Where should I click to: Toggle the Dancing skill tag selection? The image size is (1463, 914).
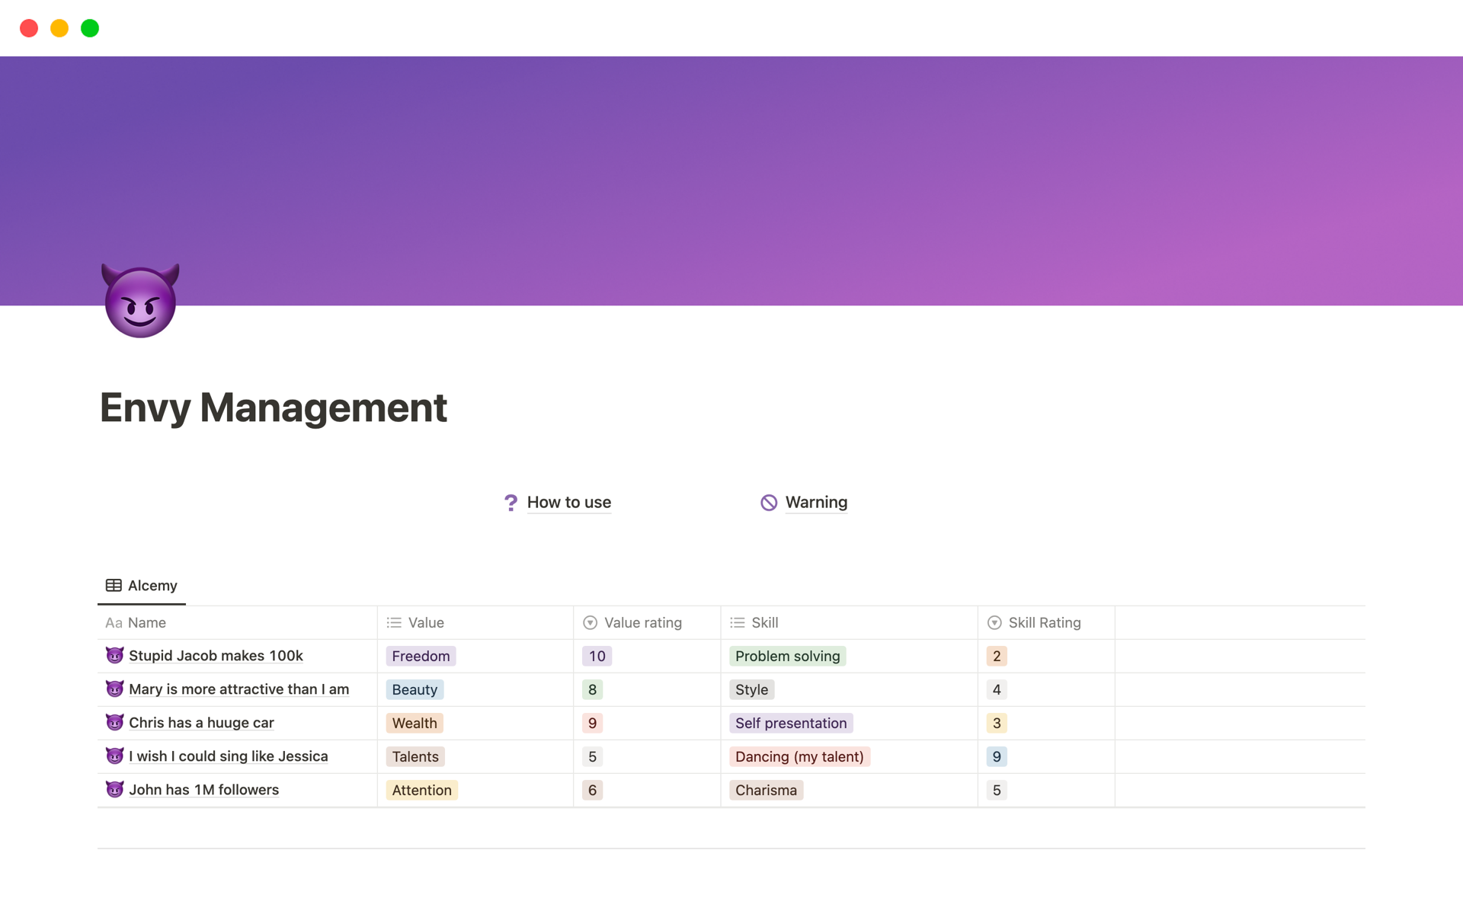[799, 756]
